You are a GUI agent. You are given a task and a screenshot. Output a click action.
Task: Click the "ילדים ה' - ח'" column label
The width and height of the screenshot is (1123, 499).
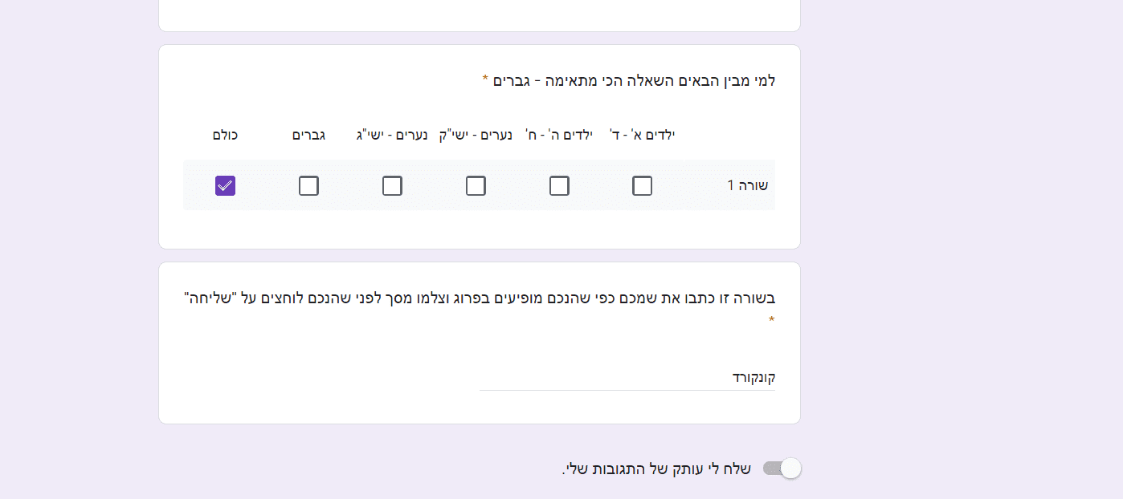point(559,135)
